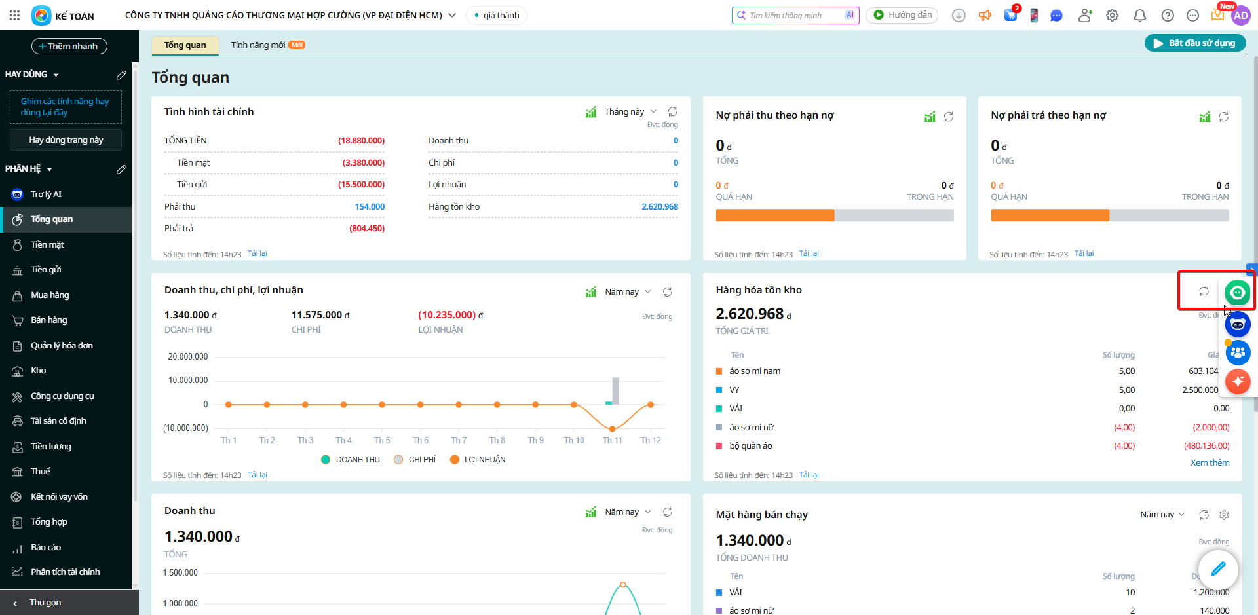Click the chart icon in Tình hình tài chính

coord(591,112)
